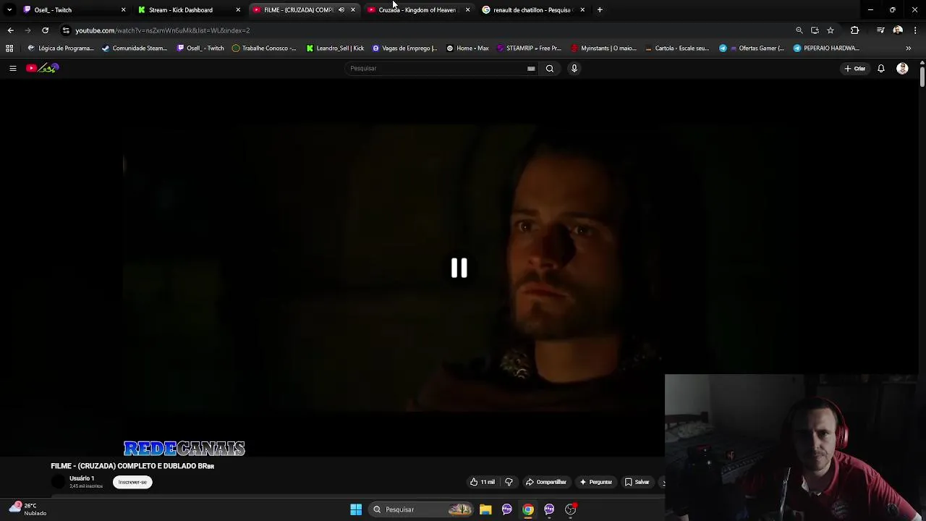This screenshot has height=521, width=926.
Task: View site information icon in address bar
Action: pos(66,30)
